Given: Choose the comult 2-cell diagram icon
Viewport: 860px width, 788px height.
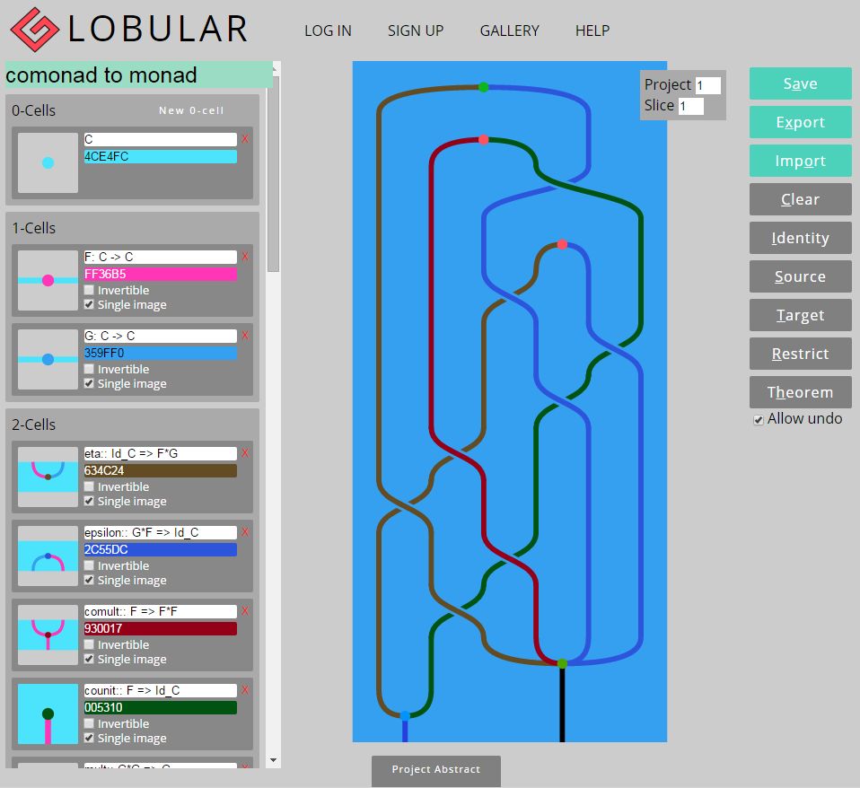Looking at the screenshot, I should (x=48, y=635).
